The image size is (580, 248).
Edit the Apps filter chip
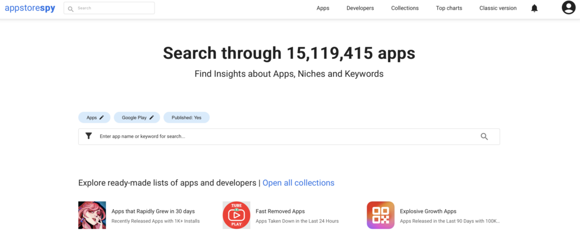click(95, 118)
